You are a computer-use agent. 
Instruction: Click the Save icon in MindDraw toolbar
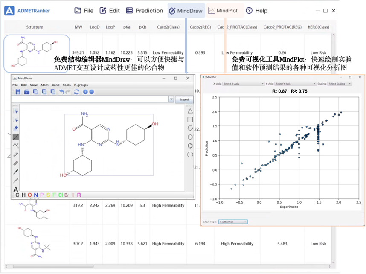18,92
